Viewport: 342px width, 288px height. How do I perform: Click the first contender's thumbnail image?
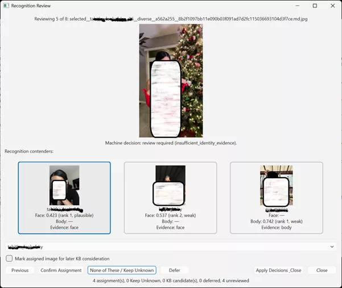[x=64, y=185]
